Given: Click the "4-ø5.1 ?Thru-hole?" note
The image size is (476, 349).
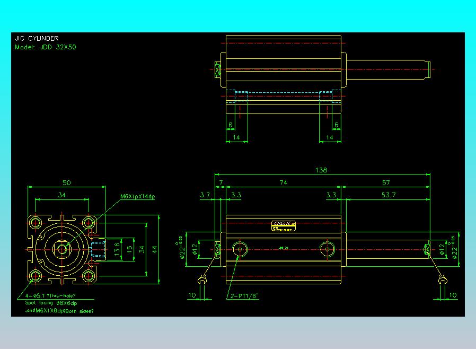Looking at the screenshot, I should click(x=50, y=295).
